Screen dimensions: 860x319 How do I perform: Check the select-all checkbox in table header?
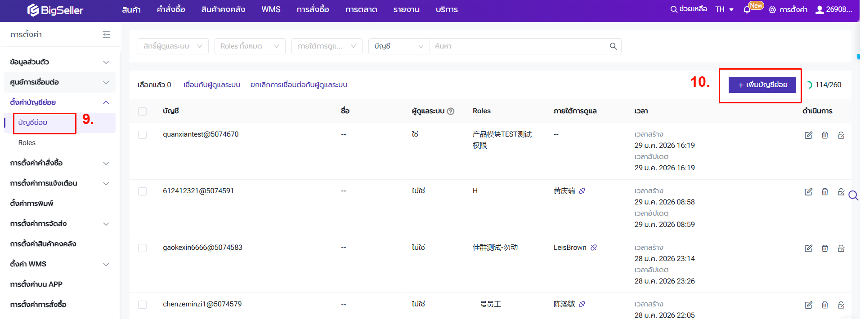click(x=143, y=111)
